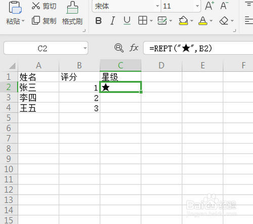This screenshot has height=224, width=253.
Task: Click cell B3 with value 2
Action: 79,98
